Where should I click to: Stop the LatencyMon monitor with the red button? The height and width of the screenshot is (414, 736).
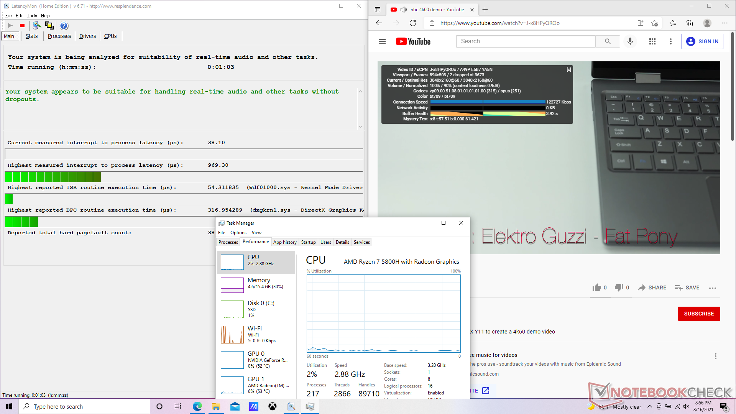22,26
